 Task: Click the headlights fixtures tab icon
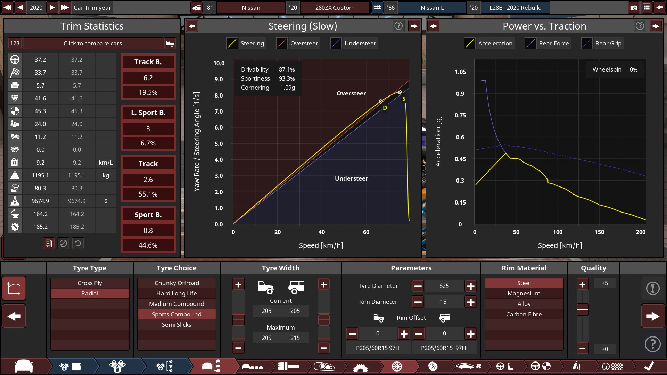(324, 366)
